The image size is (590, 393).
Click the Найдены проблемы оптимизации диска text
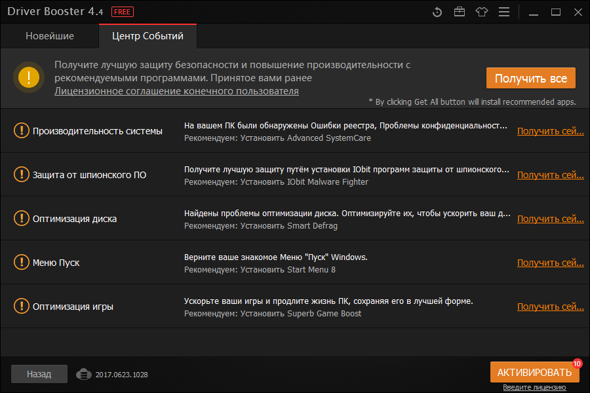tap(347, 214)
